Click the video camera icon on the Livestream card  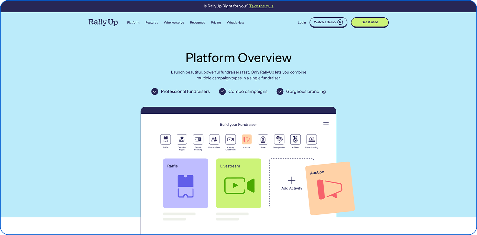tap(239, 186)
